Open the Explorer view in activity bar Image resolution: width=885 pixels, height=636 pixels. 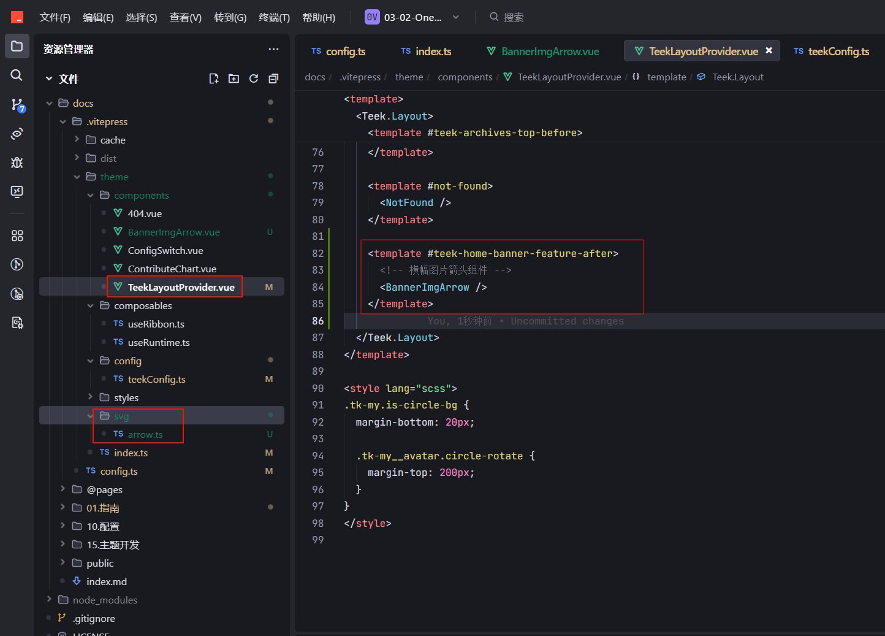coord(17,46)
